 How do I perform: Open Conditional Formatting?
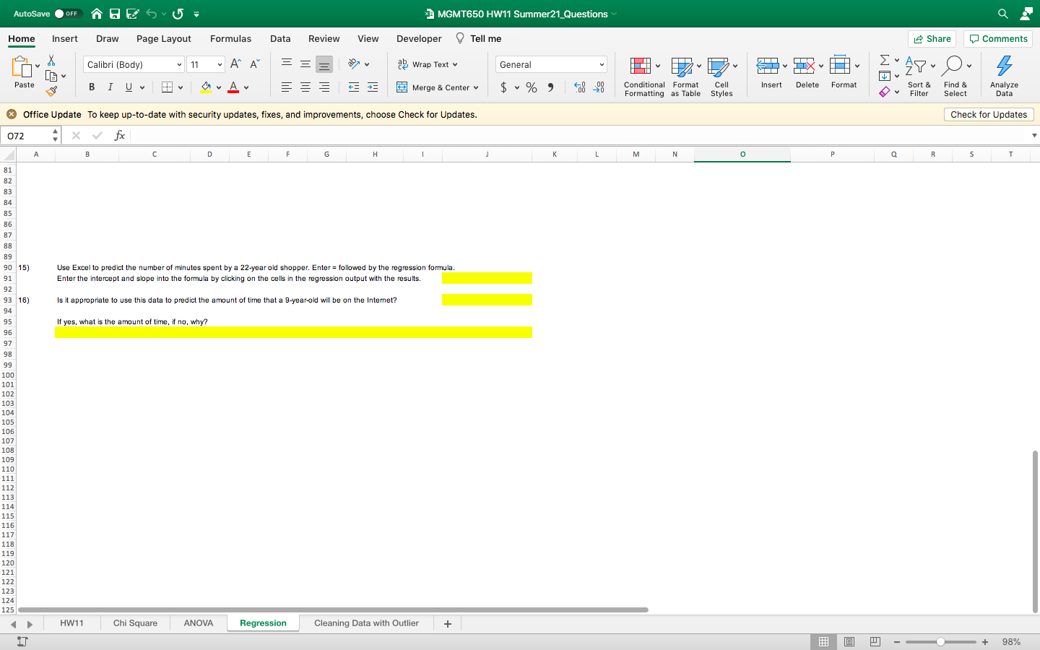coord(644,77)
